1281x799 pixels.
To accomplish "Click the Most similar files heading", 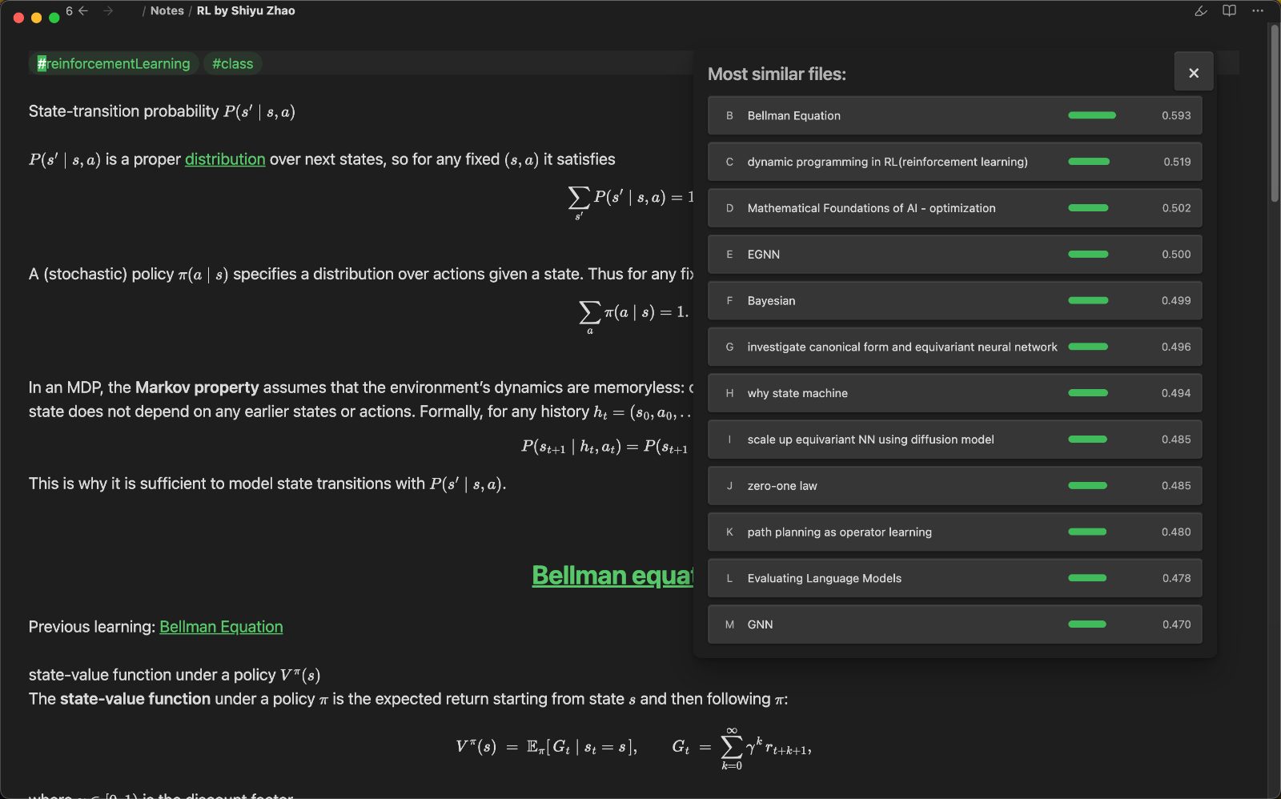I will click(x=777, y=74).
